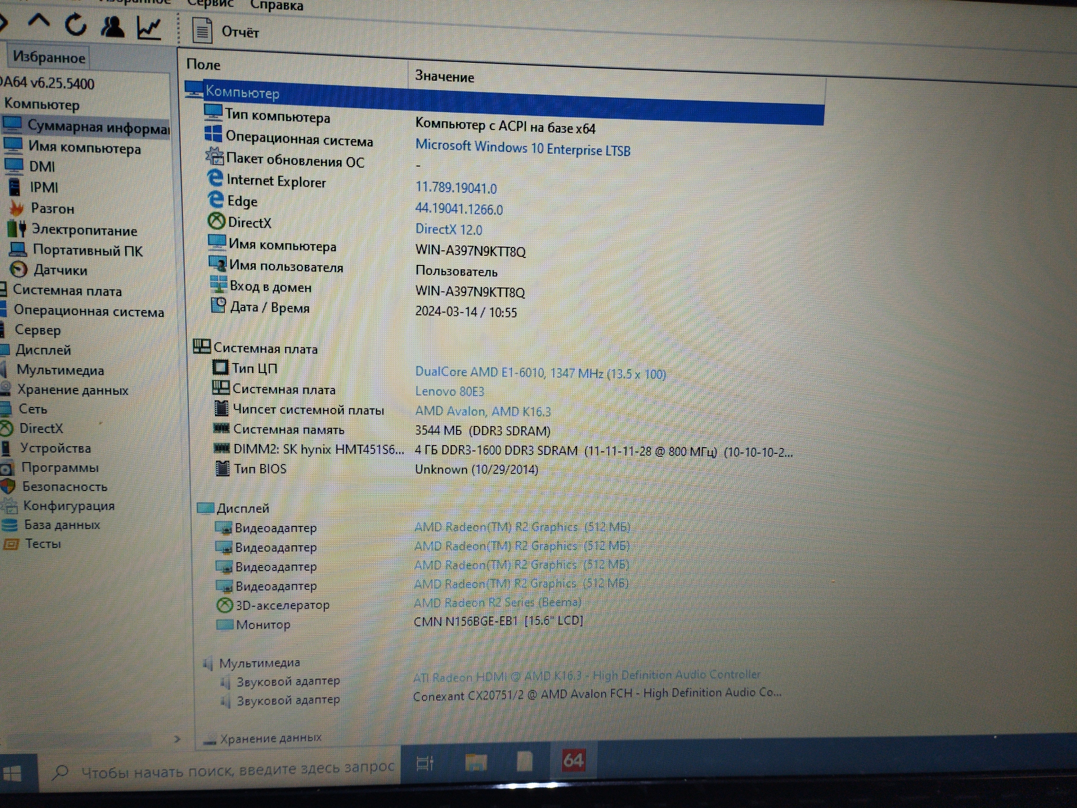
Task: Expand Системная плата in the sidebar
Action: [61, 291]
